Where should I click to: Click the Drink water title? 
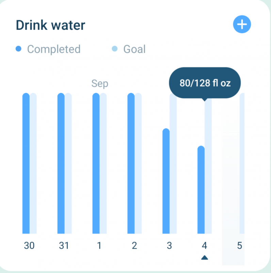coord(50,25)
